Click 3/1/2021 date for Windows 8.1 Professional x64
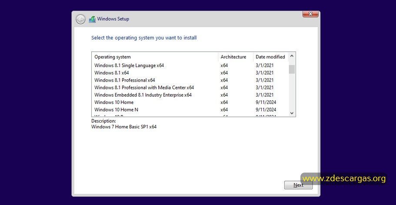Image resolution: width=396 pixels, height=205 pixels. (264, 80)
